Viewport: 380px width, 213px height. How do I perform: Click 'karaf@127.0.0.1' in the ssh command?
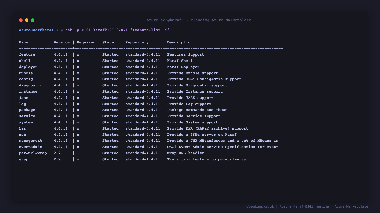tap(110, 30)
